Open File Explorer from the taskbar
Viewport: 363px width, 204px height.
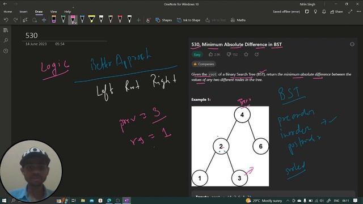[x=83, y=201]
